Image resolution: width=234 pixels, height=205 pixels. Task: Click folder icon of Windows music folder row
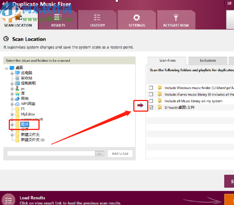(x=160, y=87)
